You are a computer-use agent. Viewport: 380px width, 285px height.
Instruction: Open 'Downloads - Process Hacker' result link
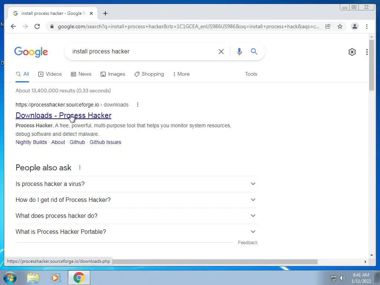tap(63, 115)
